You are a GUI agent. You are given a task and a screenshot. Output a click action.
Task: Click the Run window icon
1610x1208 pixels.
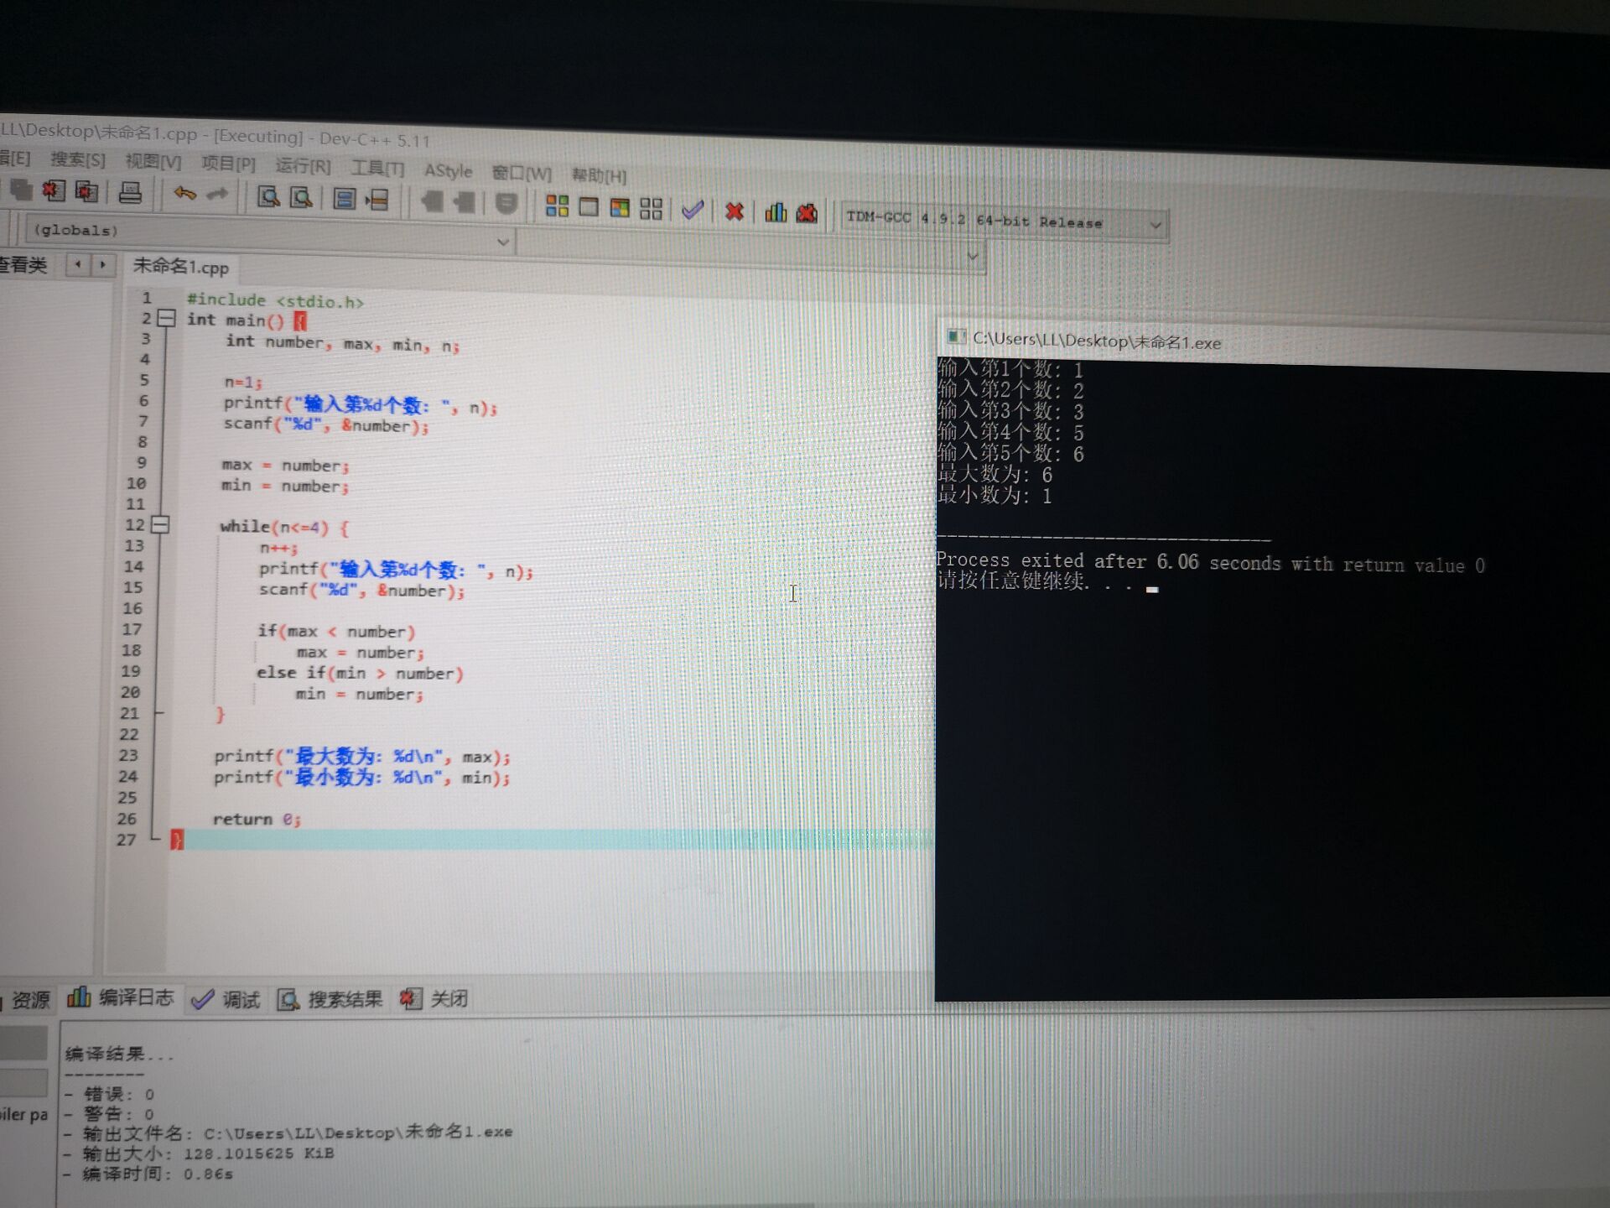coord(589,206)
